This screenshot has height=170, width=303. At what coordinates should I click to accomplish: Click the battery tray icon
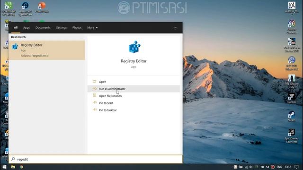tap(241, 167)
